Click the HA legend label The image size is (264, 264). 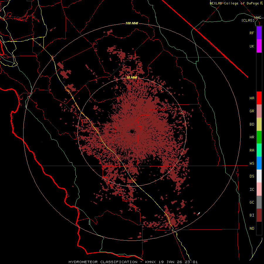click(252, 98)
